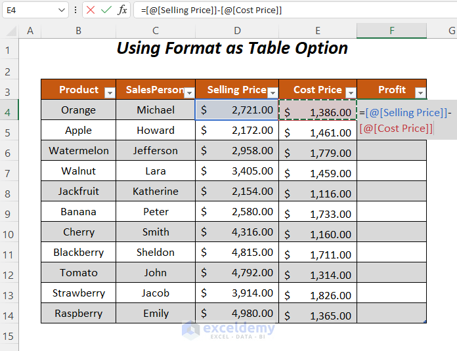
Task: Select the Jackfruit product cell
Action: pyautogui.click(x=78, y=191)
